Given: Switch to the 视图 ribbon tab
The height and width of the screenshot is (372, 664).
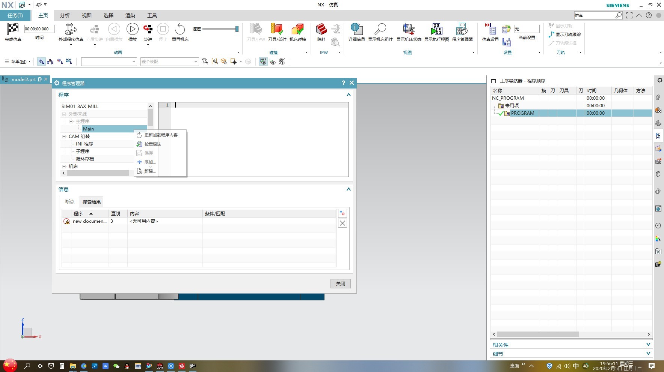Looking at the screenshot, I should point(87,15).
